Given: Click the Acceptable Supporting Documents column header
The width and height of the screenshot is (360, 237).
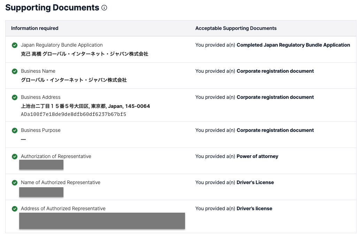Looking at the screenshot, I should coord(236,28).
